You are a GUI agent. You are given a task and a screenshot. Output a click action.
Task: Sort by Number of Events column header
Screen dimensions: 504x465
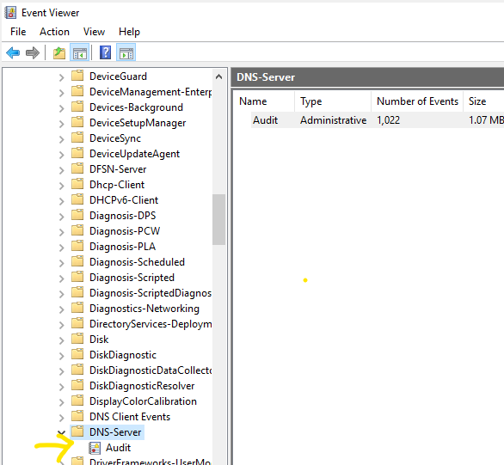[x=417, y=101]
